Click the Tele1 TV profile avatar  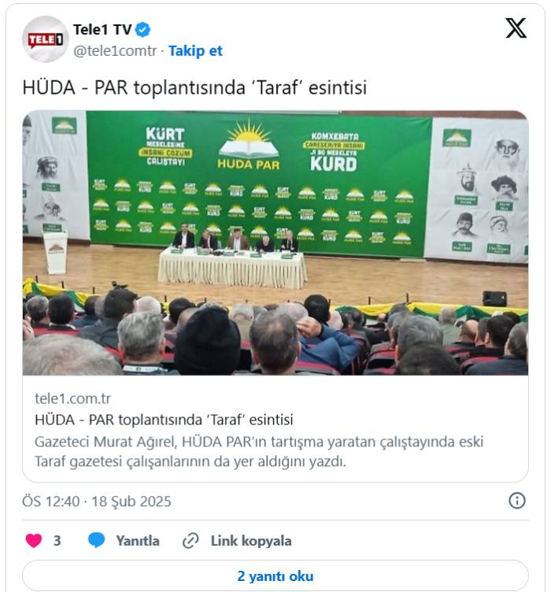[x=46, y=39]
